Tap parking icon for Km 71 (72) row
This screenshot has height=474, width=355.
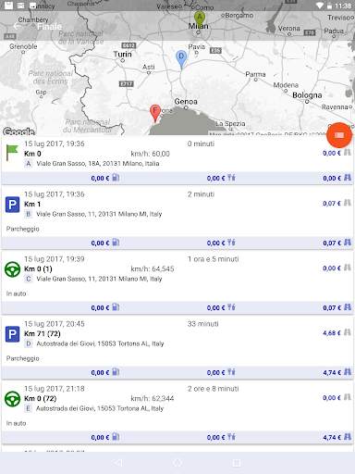click(x=12, y=334)
